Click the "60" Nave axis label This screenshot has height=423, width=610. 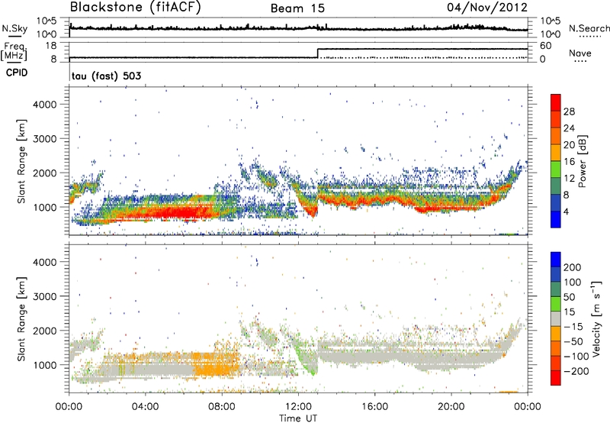[546, 46]
